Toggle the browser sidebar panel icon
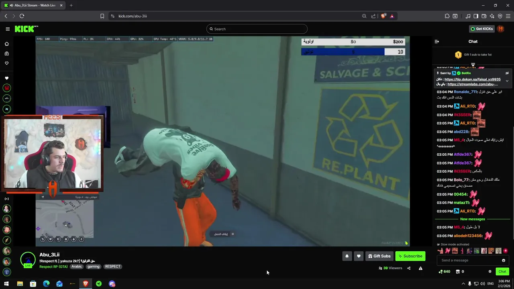This screenshot has width=514, height=289. pos(476,16)
